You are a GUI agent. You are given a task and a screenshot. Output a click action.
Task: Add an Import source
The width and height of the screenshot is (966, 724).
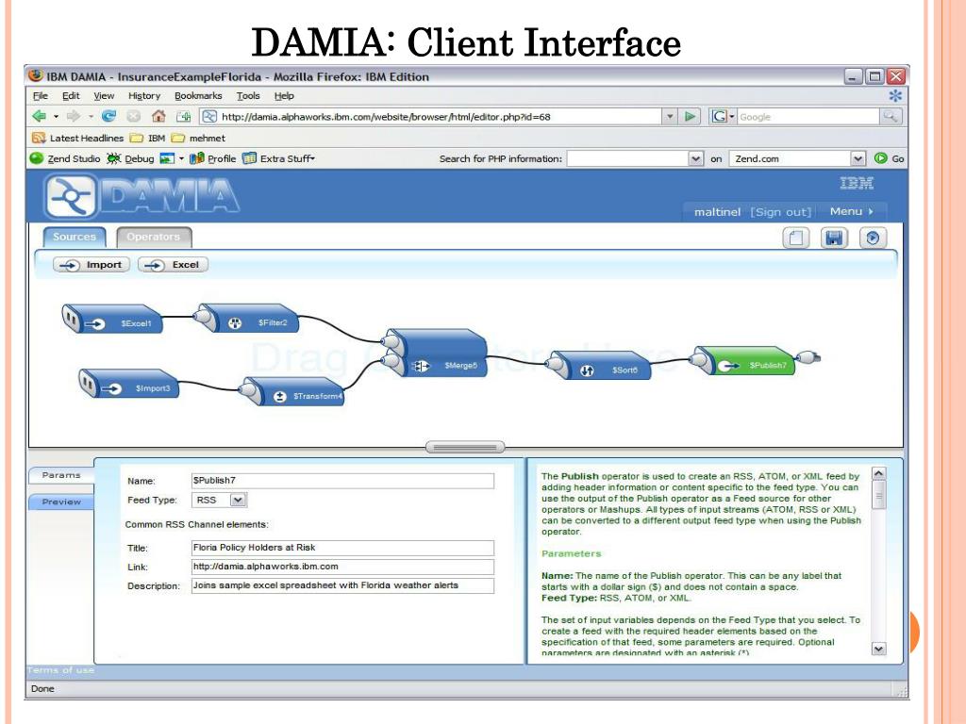click(92, 265)
